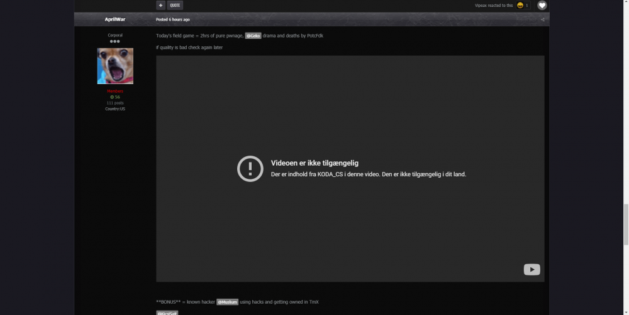Click the share post icon

[x=542, y=19]
